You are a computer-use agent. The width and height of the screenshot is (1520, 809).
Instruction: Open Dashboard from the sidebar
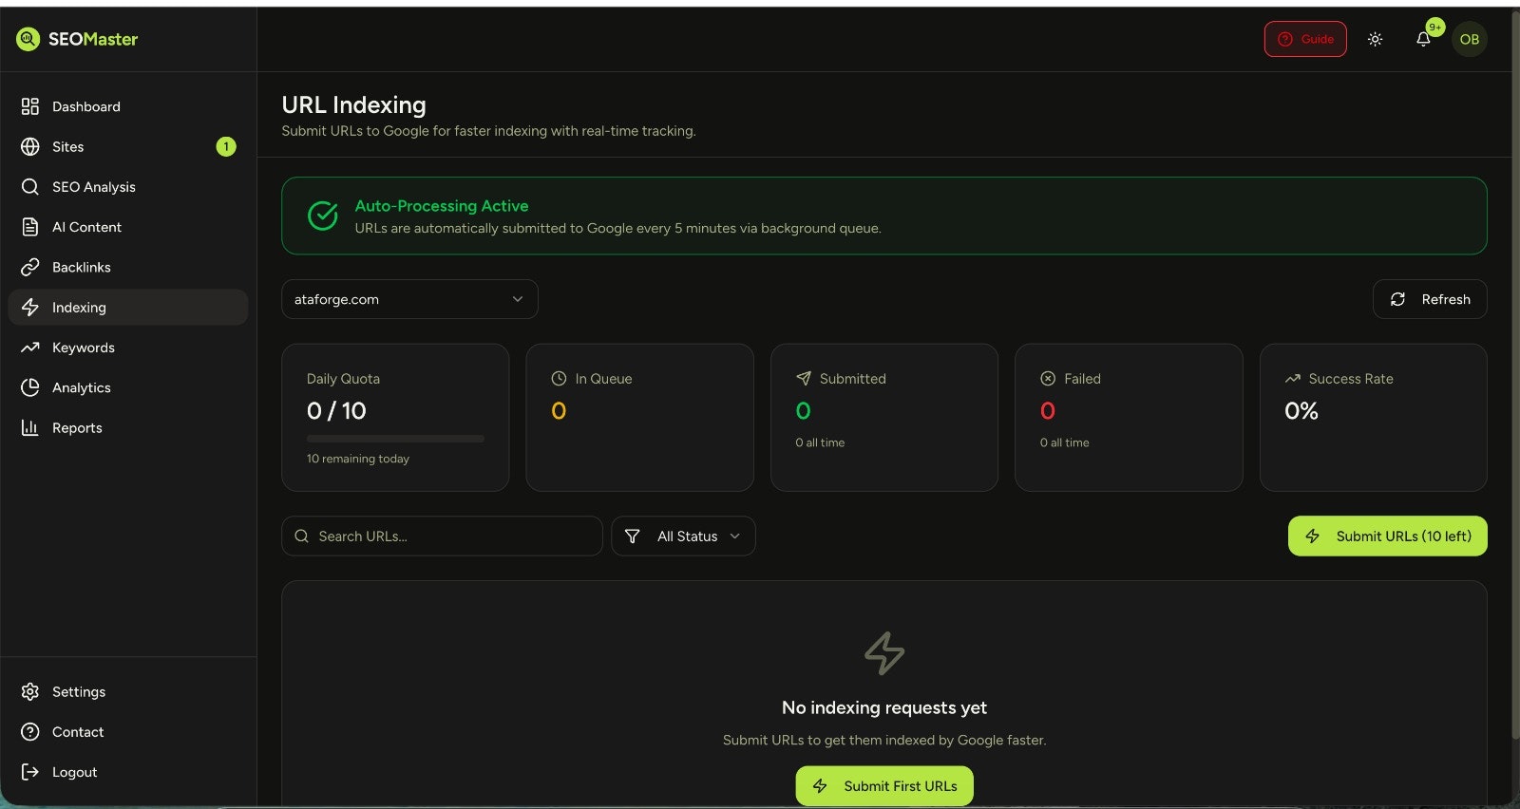click(128, 106)
